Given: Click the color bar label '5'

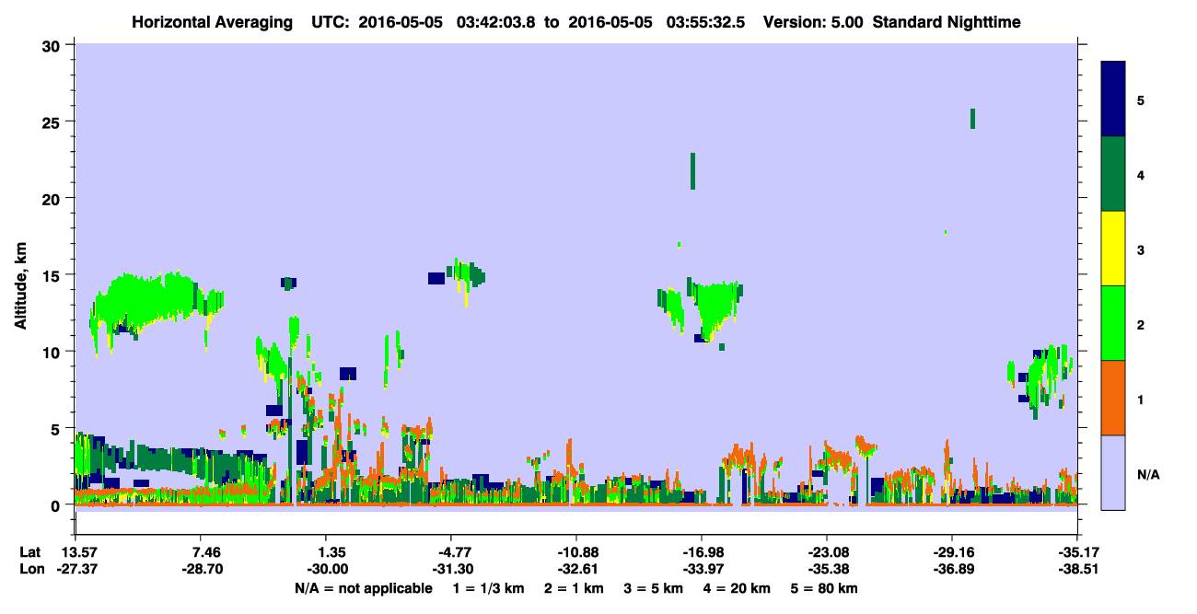Looking at the screenshot, I should tap(1141, 99).
